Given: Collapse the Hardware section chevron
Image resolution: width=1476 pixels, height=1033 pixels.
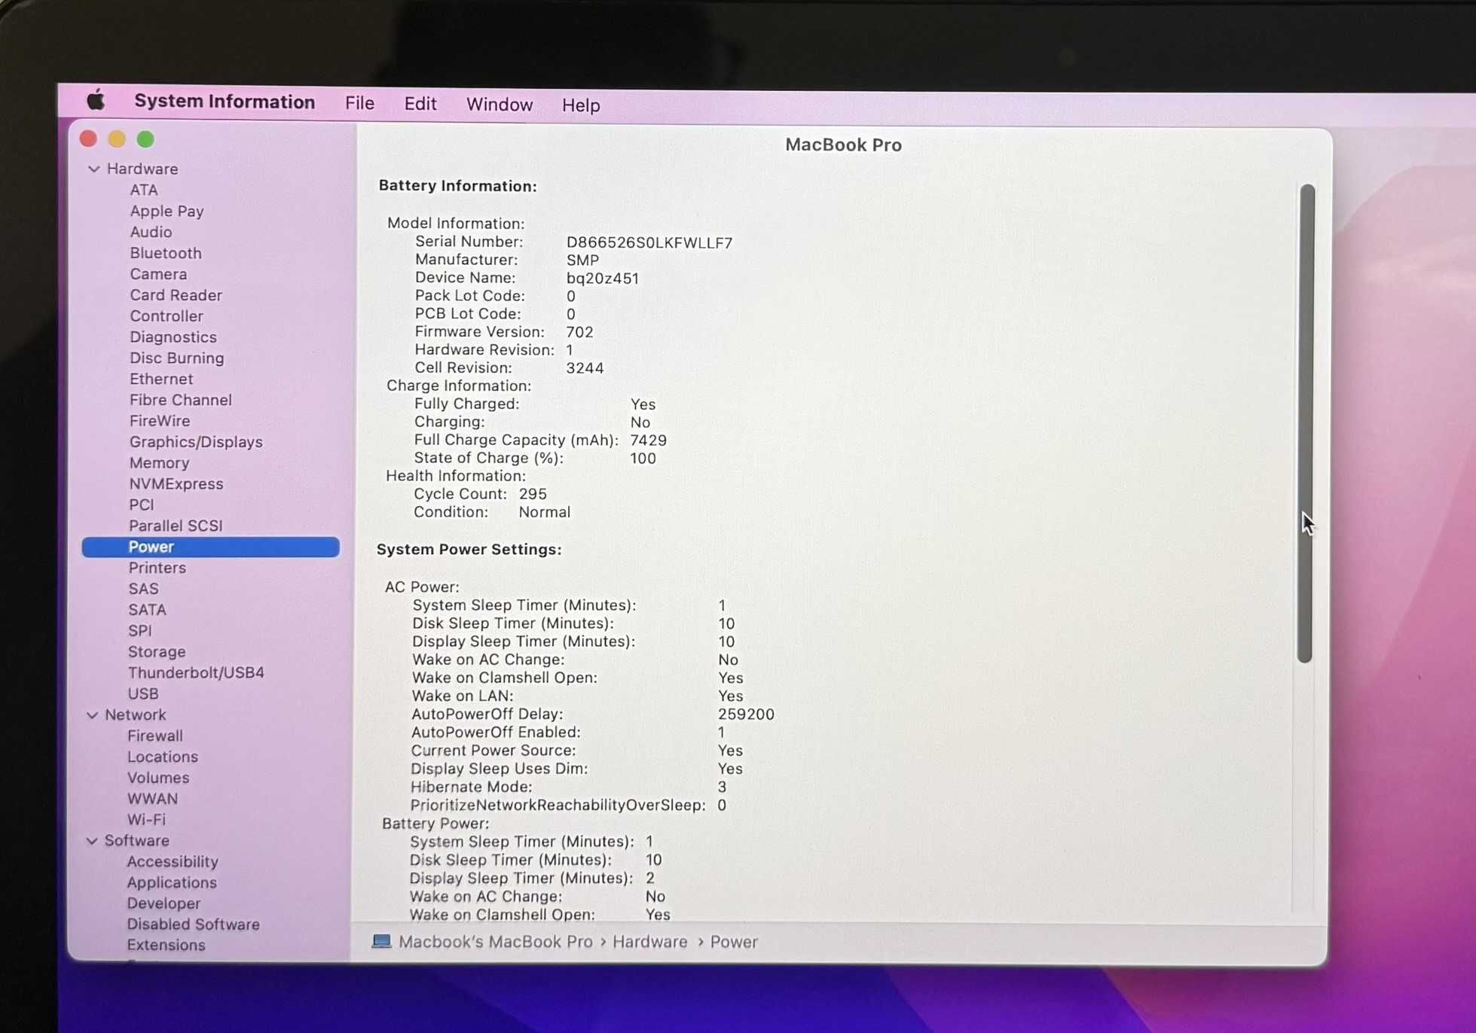Looking at the screenshot, I should click(x=94, y=169).
